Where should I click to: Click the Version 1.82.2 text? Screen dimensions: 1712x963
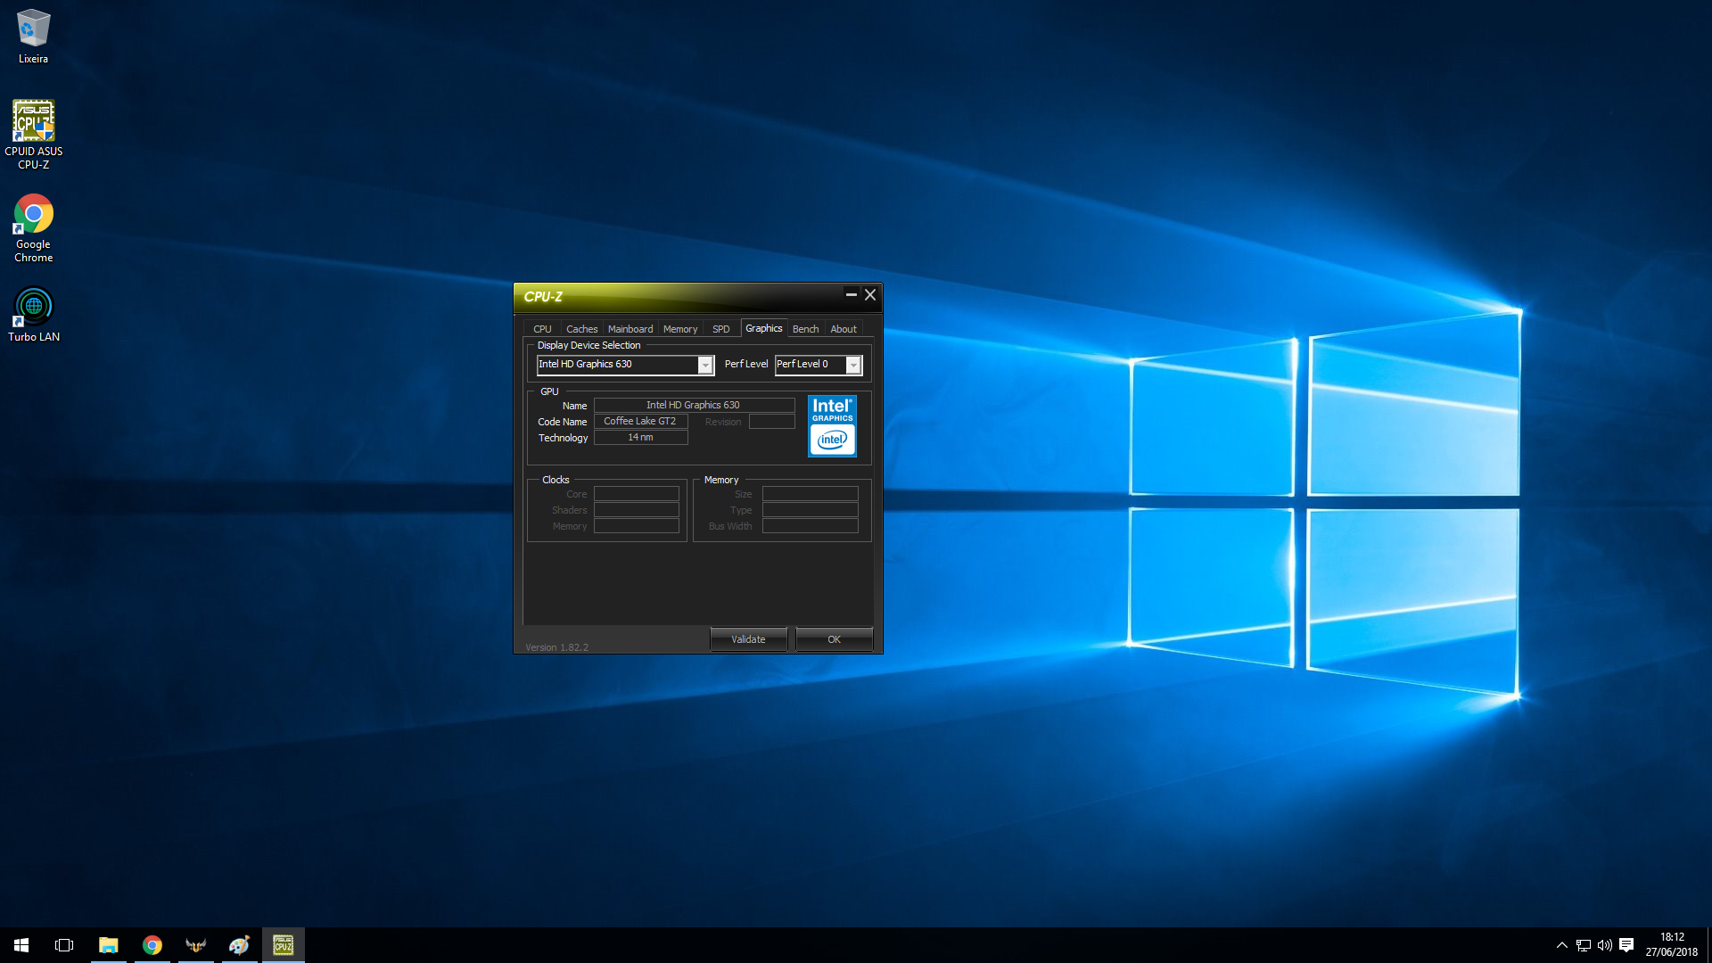tap(556, 647)
